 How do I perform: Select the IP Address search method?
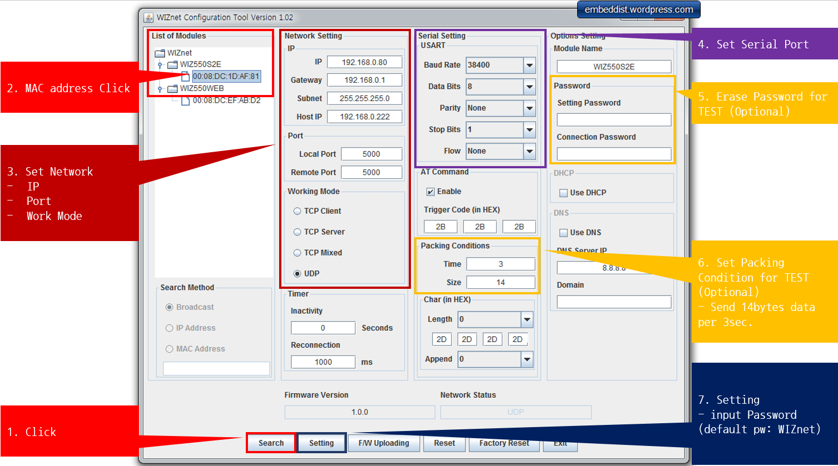[170, 328]
